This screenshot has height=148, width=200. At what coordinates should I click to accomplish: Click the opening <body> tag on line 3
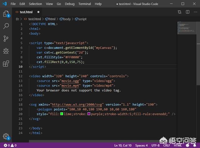[35, 33]
